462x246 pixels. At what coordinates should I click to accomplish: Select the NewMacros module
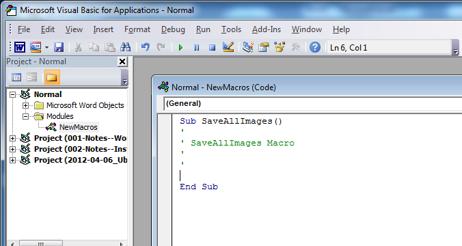pos(79,127)
